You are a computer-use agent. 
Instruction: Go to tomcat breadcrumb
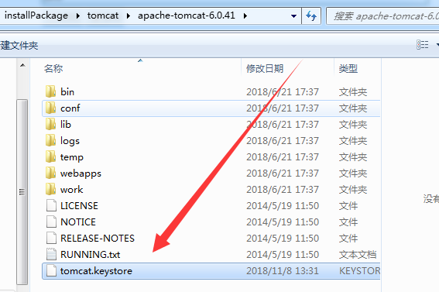pos(103,15)
